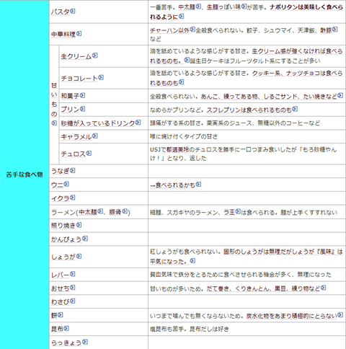Viewport: 346px width, 349px height.
Task: Click the icon after チャーハン以外
Action: point(192,30)
